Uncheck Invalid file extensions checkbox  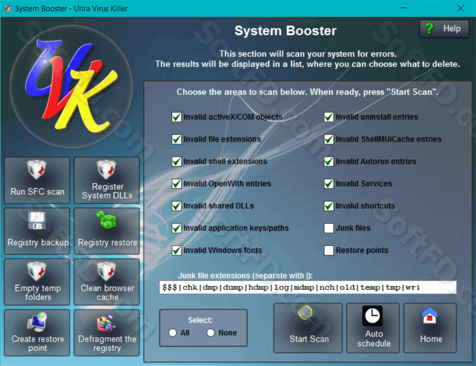pyautogui.click(x=177, y=139)
